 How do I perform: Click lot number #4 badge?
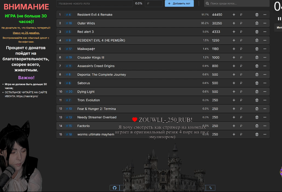(68, 15)
